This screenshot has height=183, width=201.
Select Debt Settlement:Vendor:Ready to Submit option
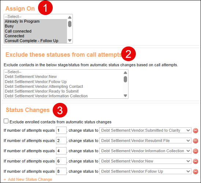[x=63, y=91]
